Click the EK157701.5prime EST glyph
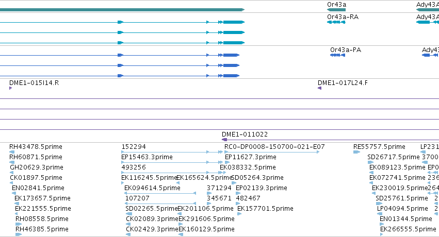This screenshot has width=439, height=237. (239, 214)
